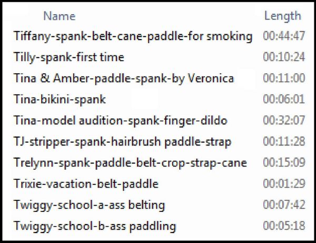Sort the list by the Name column header
Image resolution: width=316 pixels, height=243 pixels.
(x=60, y=16)
